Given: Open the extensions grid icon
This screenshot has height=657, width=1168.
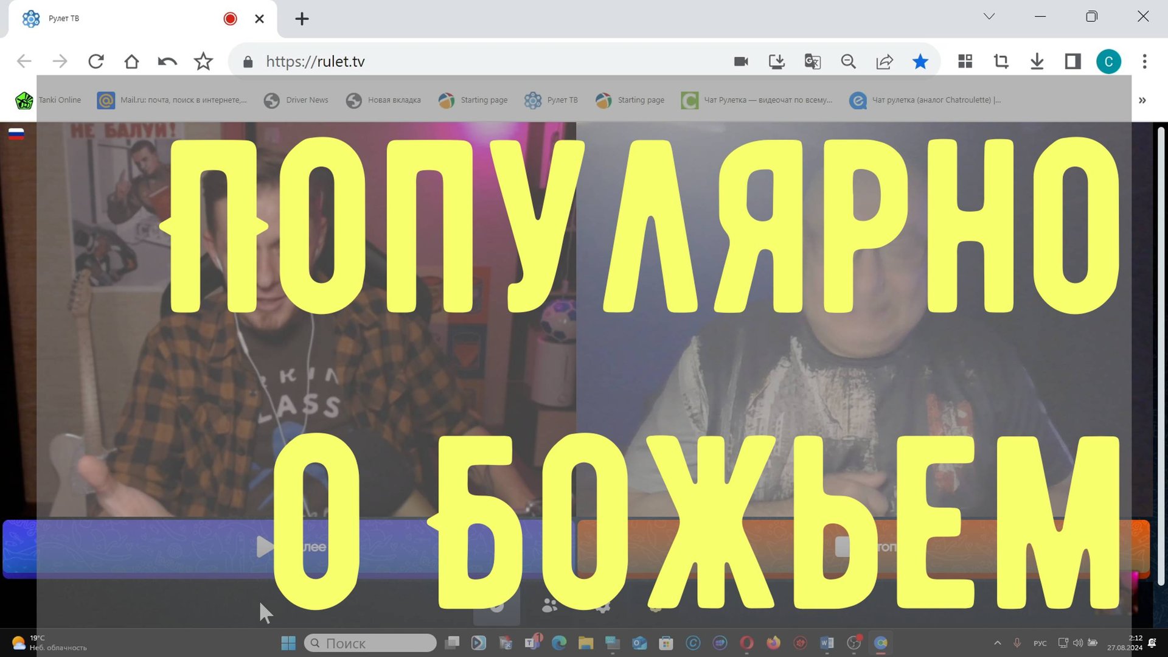Looking at the screenshot, I should (965, 61).
